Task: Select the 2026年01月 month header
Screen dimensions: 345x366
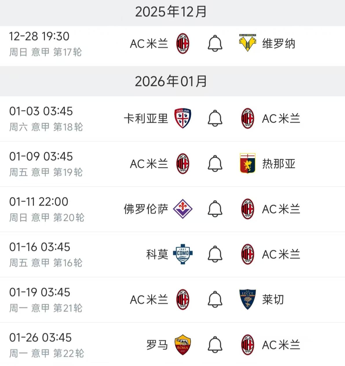Action: pos(171,81)
